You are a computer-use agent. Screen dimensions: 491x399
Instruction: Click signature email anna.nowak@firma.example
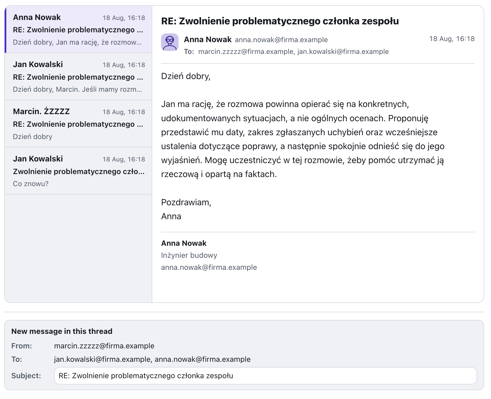coord(209,267)
